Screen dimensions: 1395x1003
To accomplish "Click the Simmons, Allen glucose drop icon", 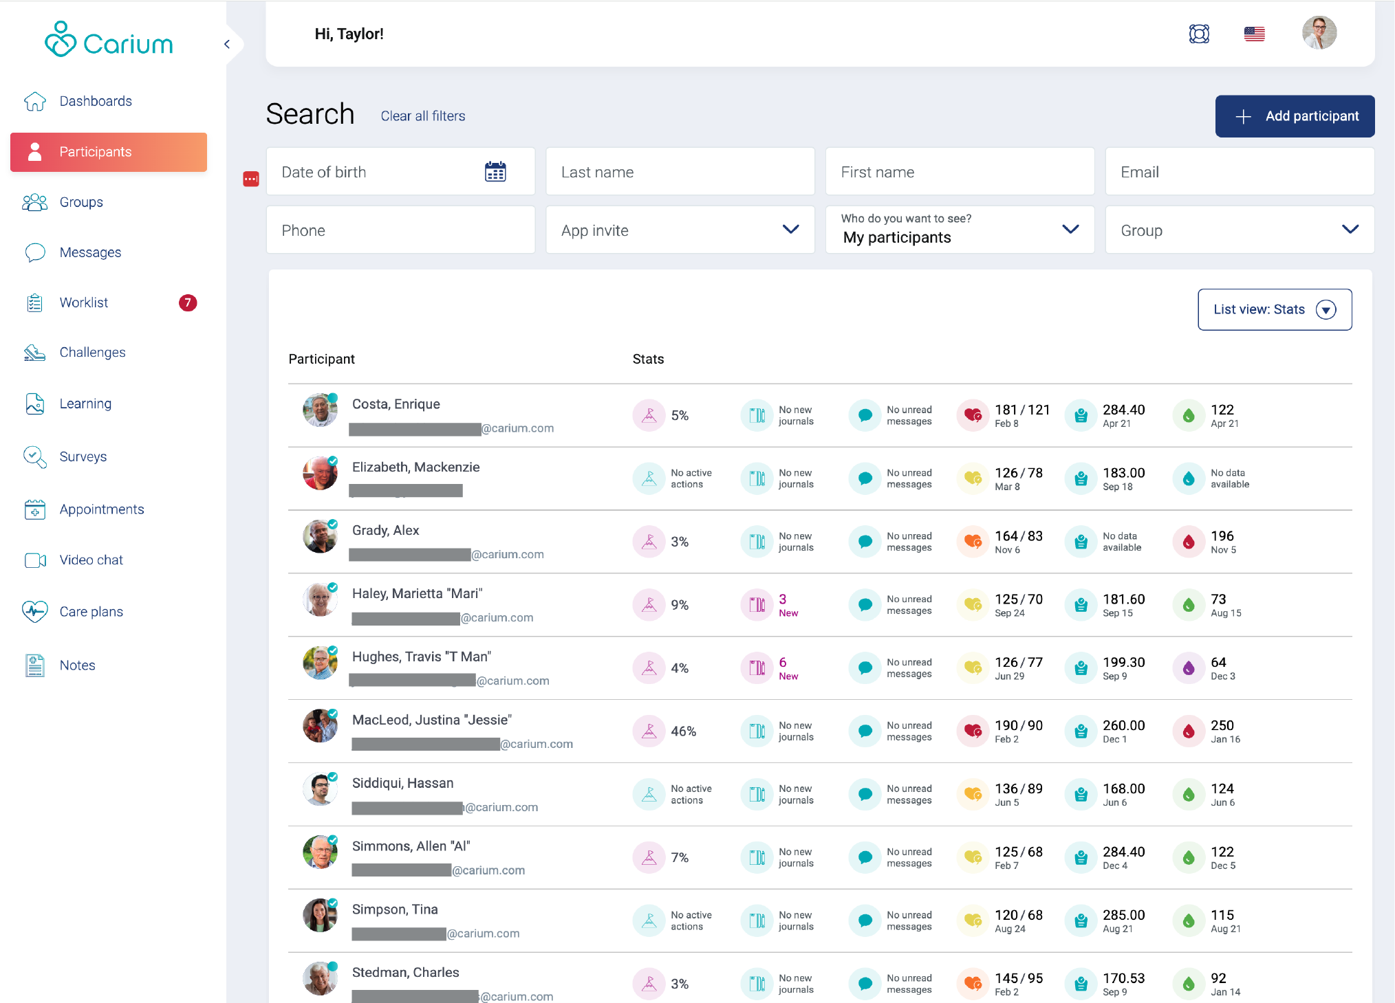I will [1189, 858].
